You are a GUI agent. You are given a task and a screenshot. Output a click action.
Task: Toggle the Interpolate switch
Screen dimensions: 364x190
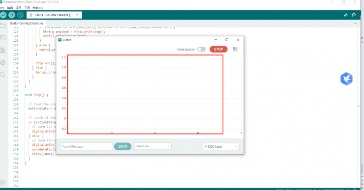click(201, 49)
